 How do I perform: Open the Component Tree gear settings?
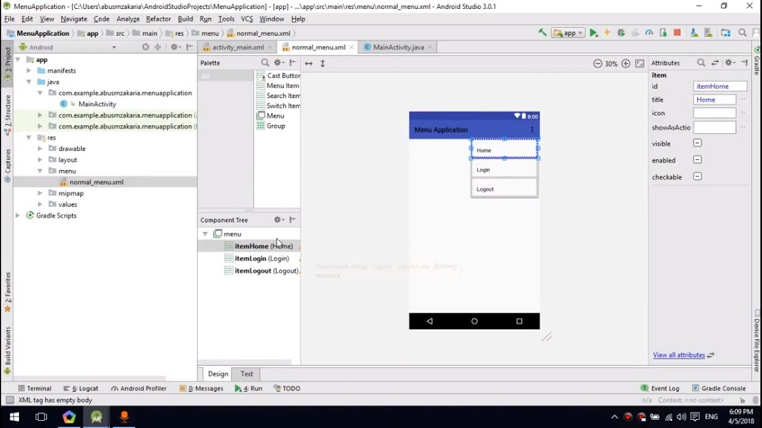click(x=279, y=220)
